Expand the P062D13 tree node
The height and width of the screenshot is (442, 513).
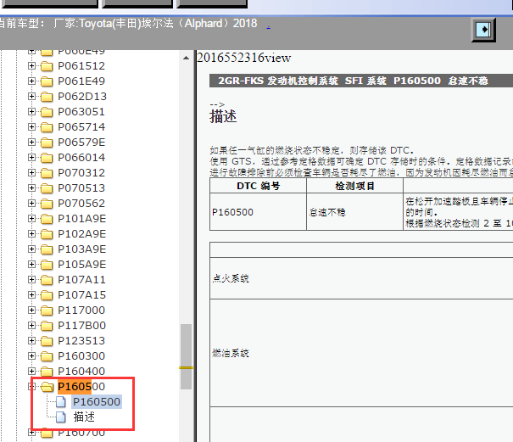[31, 96]
